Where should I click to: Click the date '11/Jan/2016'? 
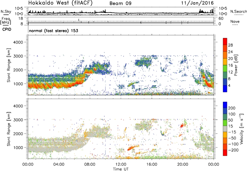[197, 3]
